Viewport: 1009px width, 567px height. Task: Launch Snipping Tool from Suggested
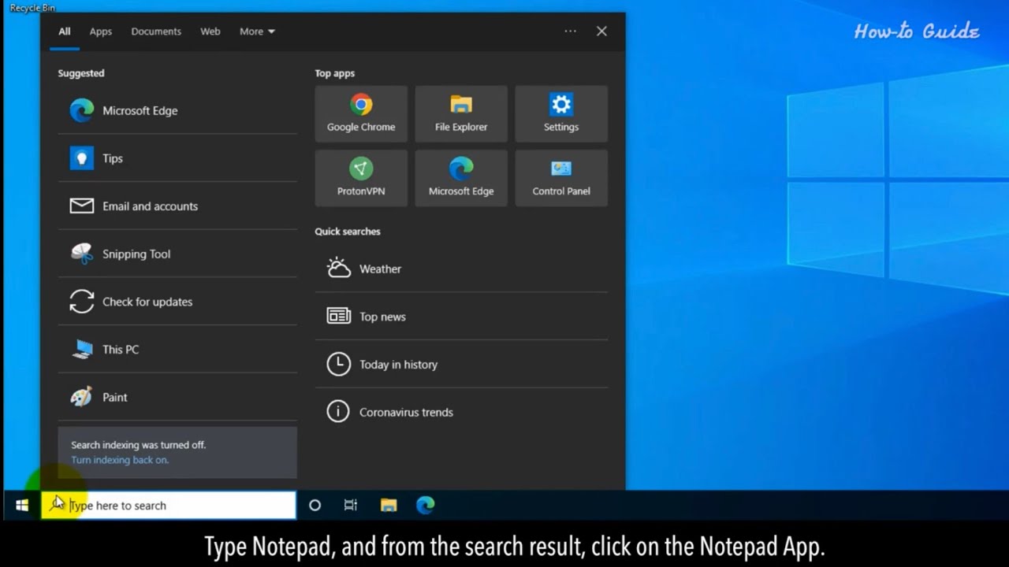click(177, 254)
